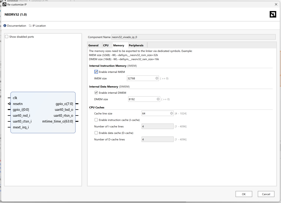
Task: Click the AMD logo in the header
Action: [273, 14]
